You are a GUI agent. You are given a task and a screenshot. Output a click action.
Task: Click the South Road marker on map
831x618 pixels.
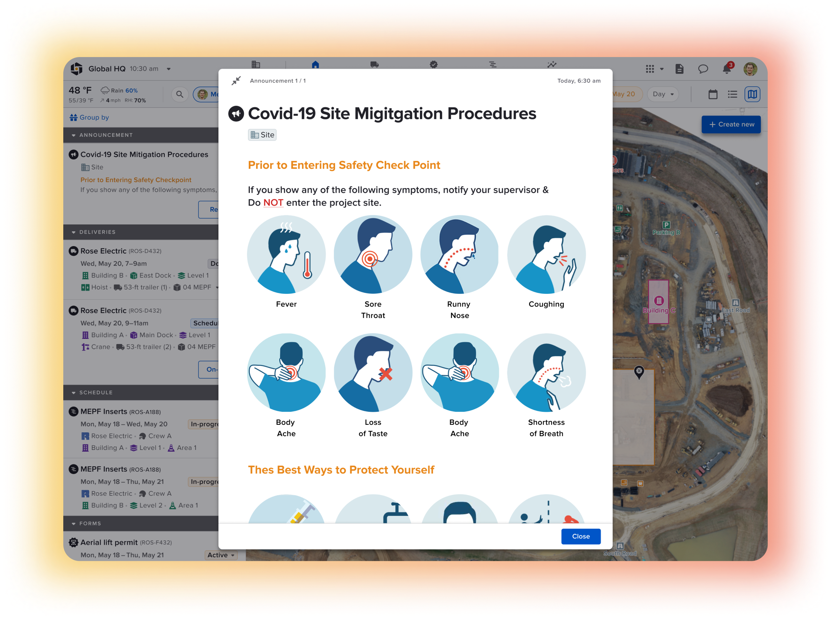620,550
